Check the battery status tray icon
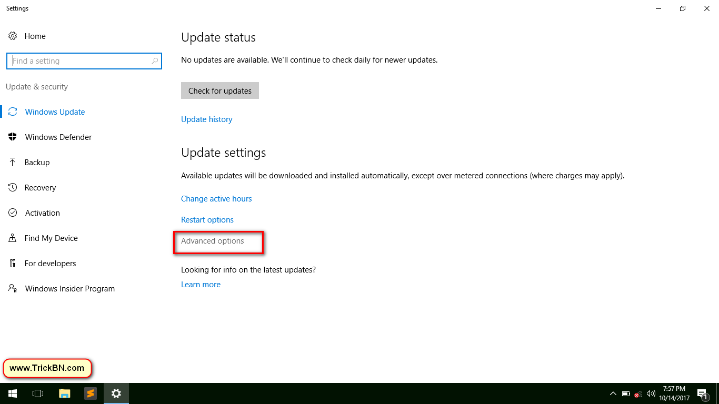Viewport: 719px width, 404px height. [x=626, y=393]
